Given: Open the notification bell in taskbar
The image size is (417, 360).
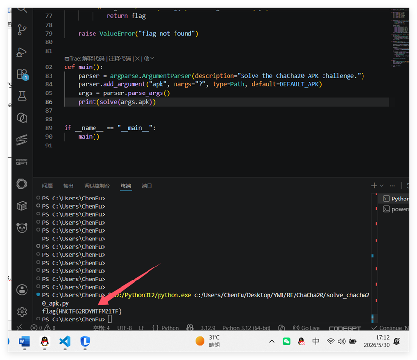Looking at the screenshot, I should 397,341.
